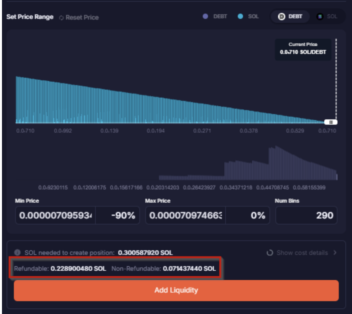Click the 0.300587920 SOL amount text
Screen dimensions: 352x314
(x=145, y=253)
